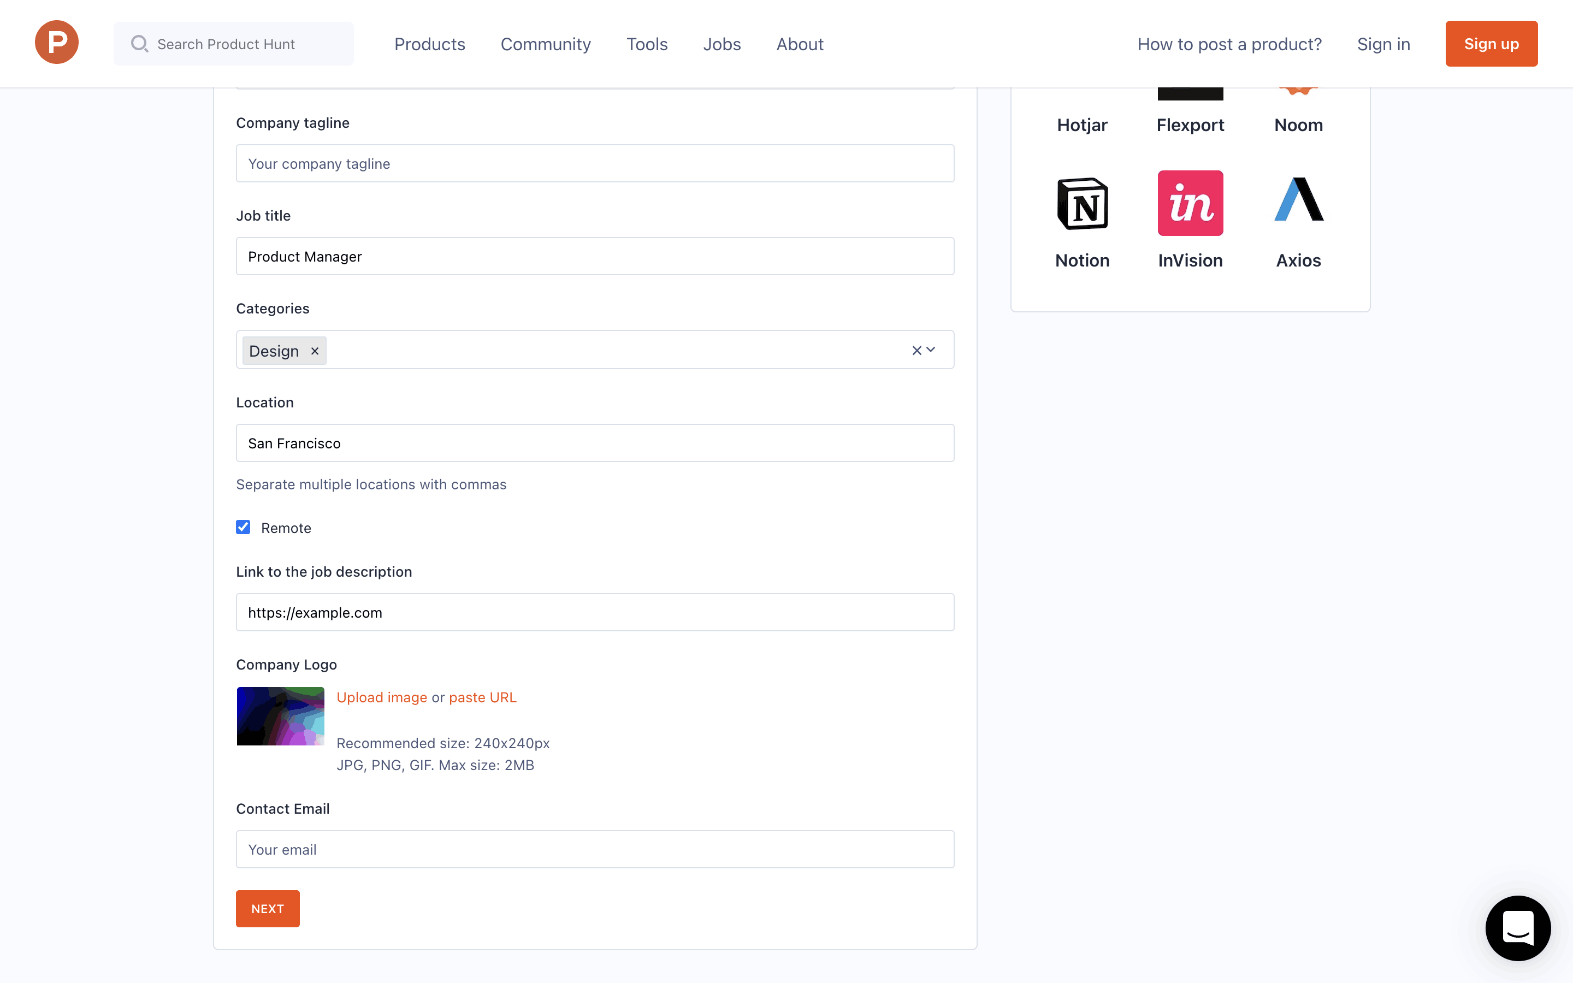Click the Product Hunt logo icon
Viewport: 1573px width, 983px height.
[x=57, y=43]
